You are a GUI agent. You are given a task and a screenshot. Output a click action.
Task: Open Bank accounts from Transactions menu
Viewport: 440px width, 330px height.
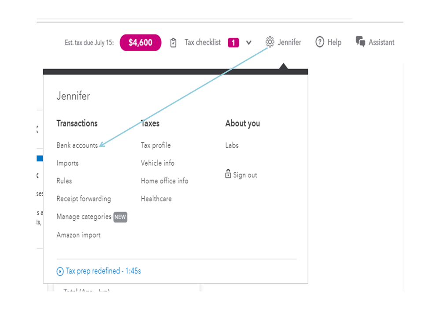pyautogui.click(x=77, y=145)
